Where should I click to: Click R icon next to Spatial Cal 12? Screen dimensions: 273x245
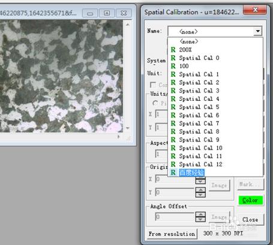click(x=173, y=164)
